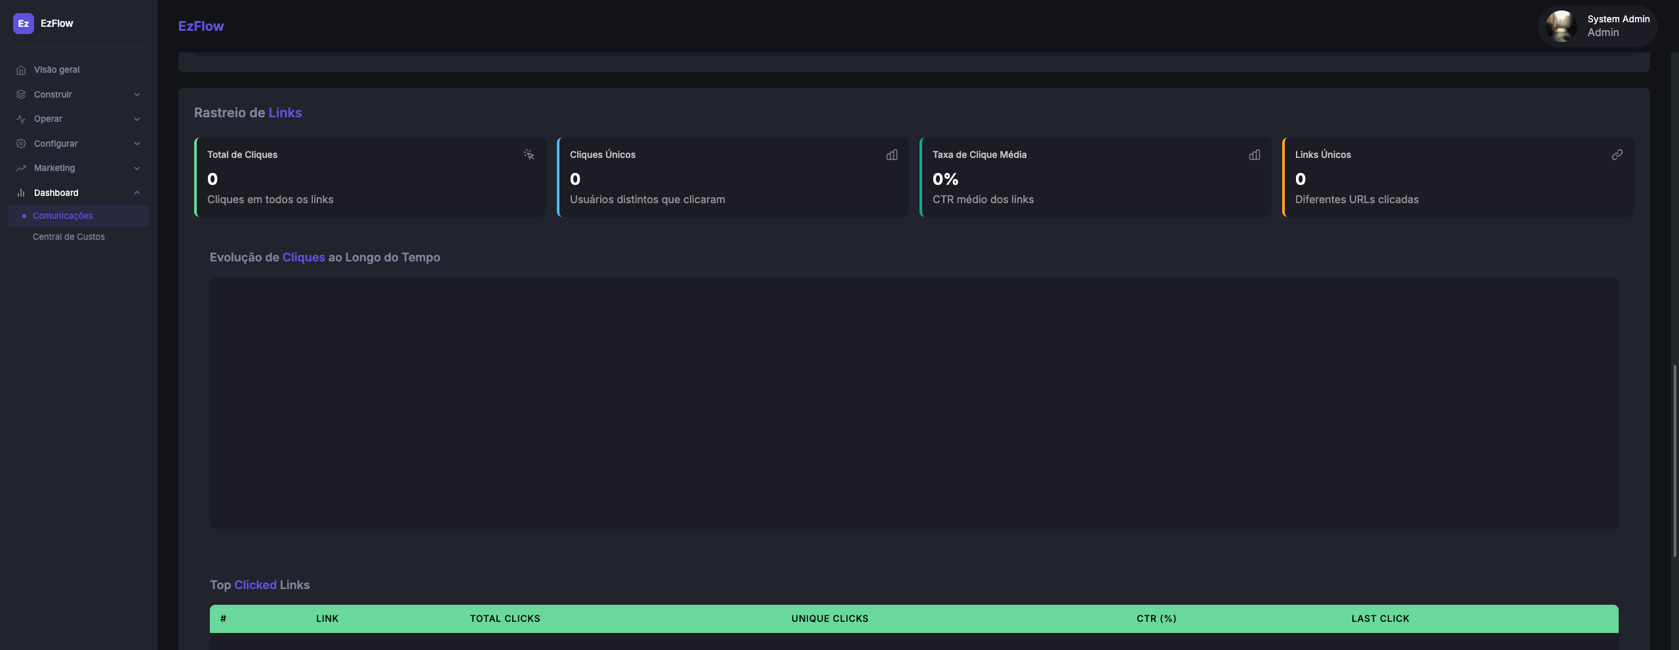
Task: Click the Evolução de Cliques ao Longo do Tempo heading
Action: tap(325, 258)
